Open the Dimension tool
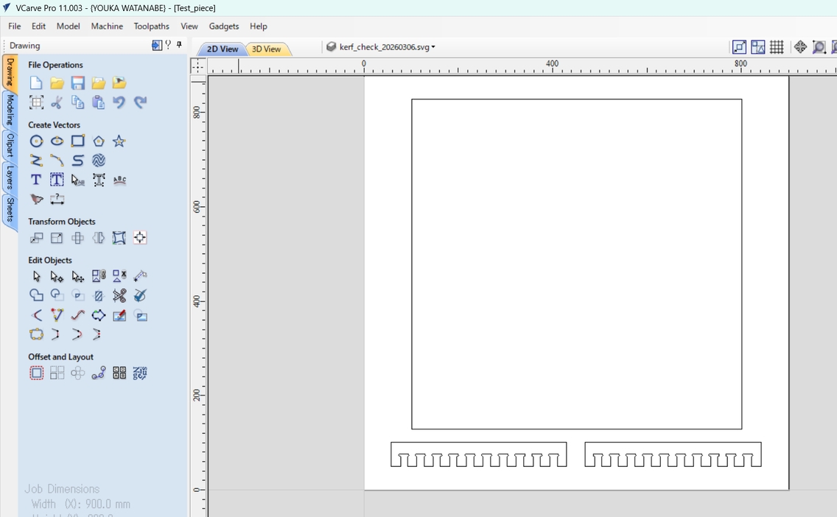Image resolution: width=837 pixels, height=517 pixels. click(x=57, y=199)
